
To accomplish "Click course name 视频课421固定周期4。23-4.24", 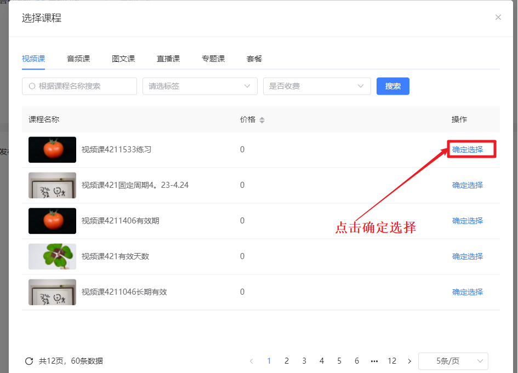I will 135,185.
